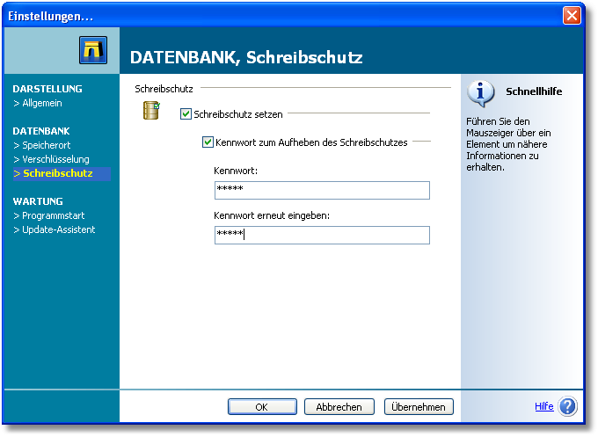Confirm with the OK button
Viewport: 598px width, 437px height.
pyautogui.click(x=262, y=407)
